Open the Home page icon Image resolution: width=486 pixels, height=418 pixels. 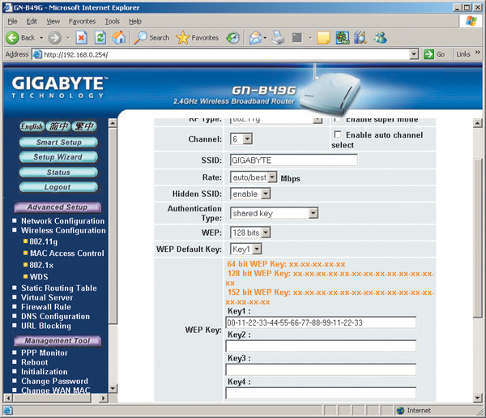pos(119,38)
